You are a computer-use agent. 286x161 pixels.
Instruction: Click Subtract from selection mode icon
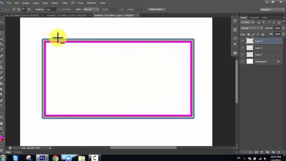click(24, 9)
